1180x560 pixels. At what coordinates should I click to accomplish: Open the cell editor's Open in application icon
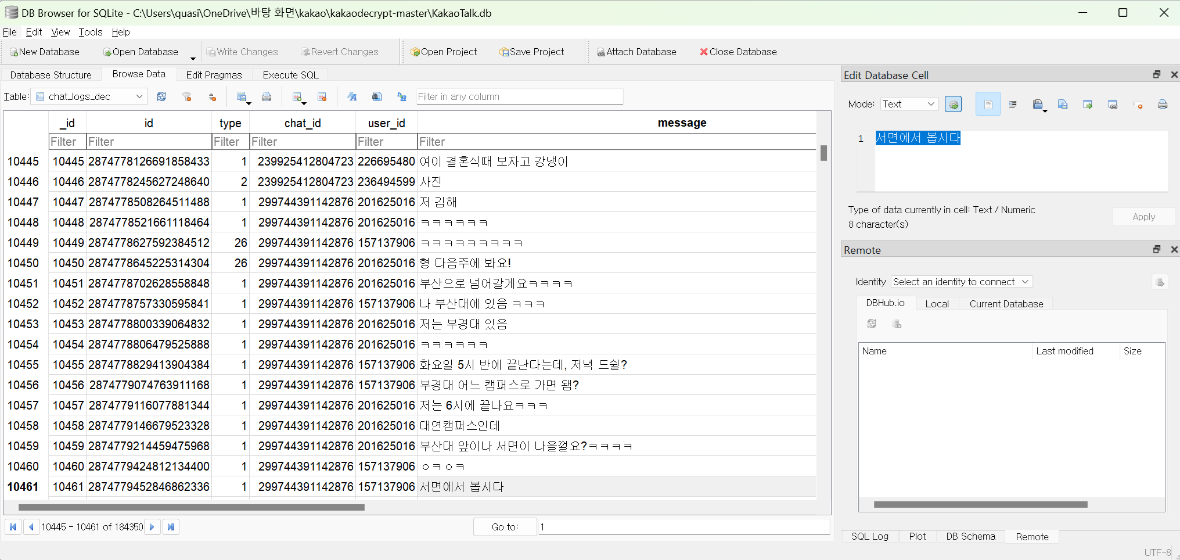(x=1037, y=105)
